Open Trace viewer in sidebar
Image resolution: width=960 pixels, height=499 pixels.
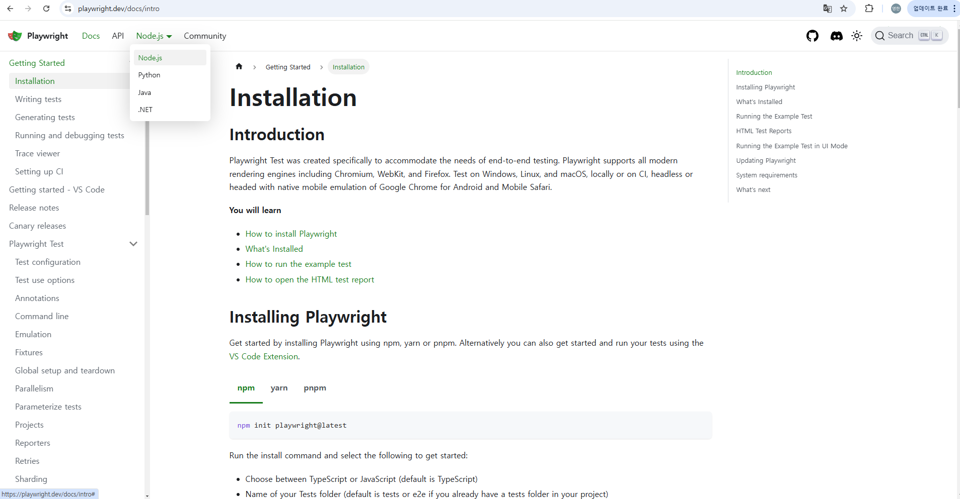point(37,153)
